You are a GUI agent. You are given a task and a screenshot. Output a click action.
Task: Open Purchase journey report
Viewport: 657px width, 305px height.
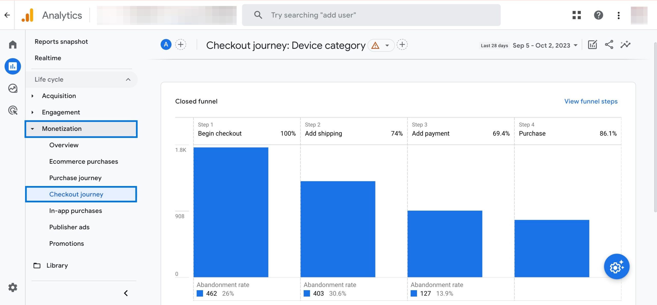(x=75, y=178)
